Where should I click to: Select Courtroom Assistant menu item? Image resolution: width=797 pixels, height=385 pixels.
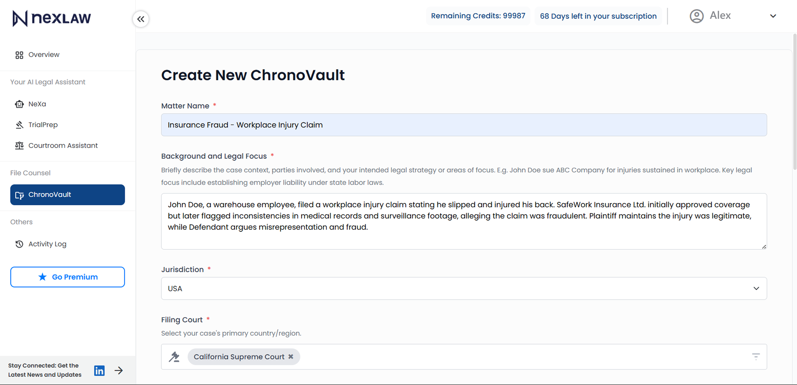(63, 146)
